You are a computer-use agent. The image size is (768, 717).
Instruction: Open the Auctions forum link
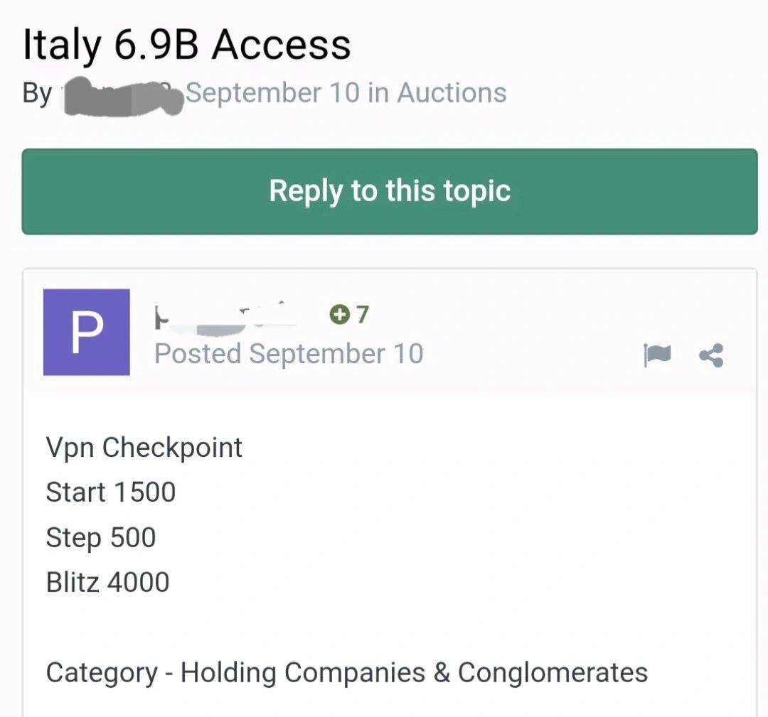tap(452, 93)
